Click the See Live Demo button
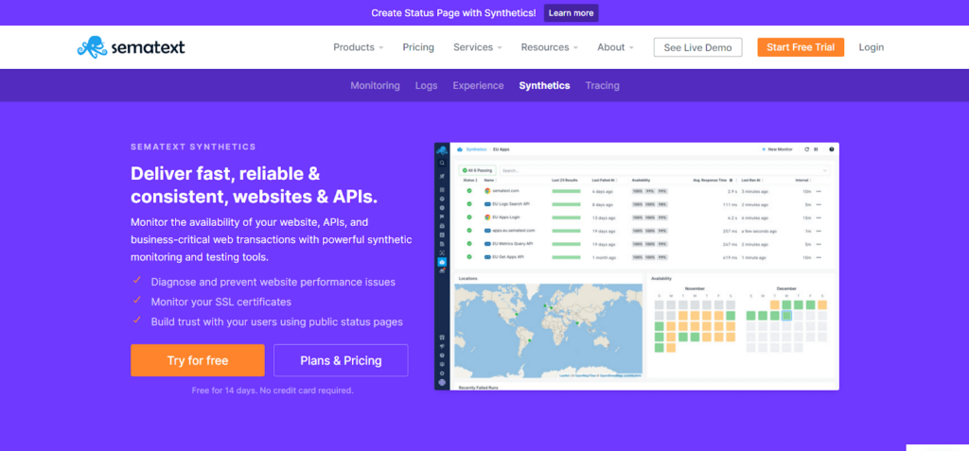 click(697, 47)
